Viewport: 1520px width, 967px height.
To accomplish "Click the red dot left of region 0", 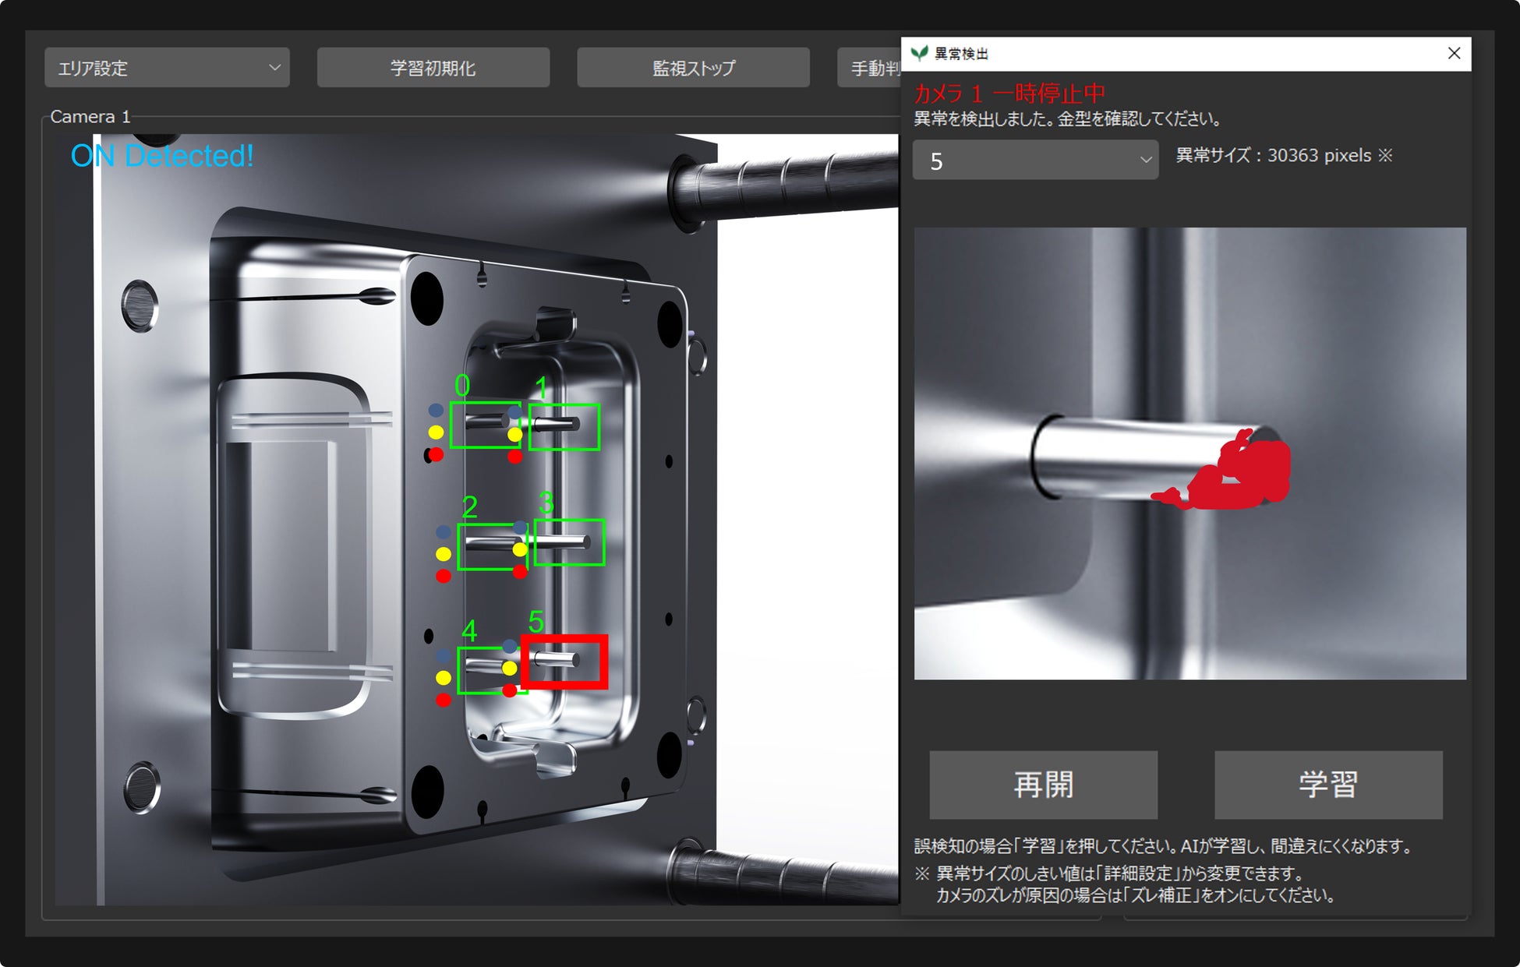I will [436, 454].
